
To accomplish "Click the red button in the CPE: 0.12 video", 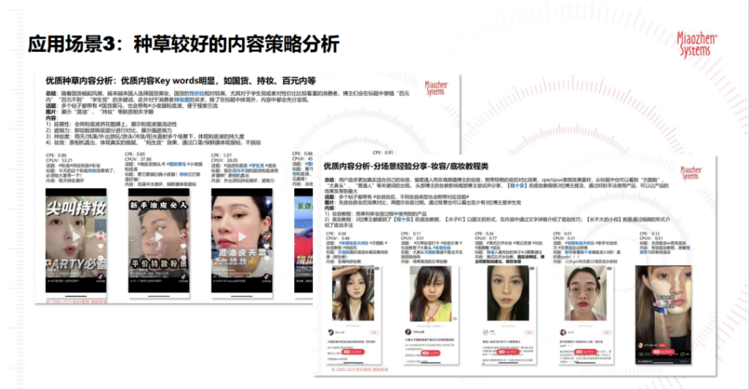I will (662, 352).
